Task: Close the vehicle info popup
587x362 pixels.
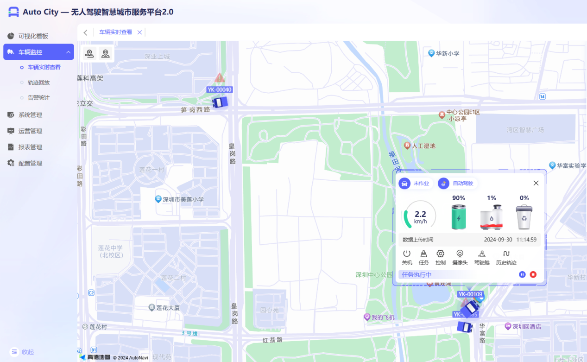Action: click(x=536, y=183)
